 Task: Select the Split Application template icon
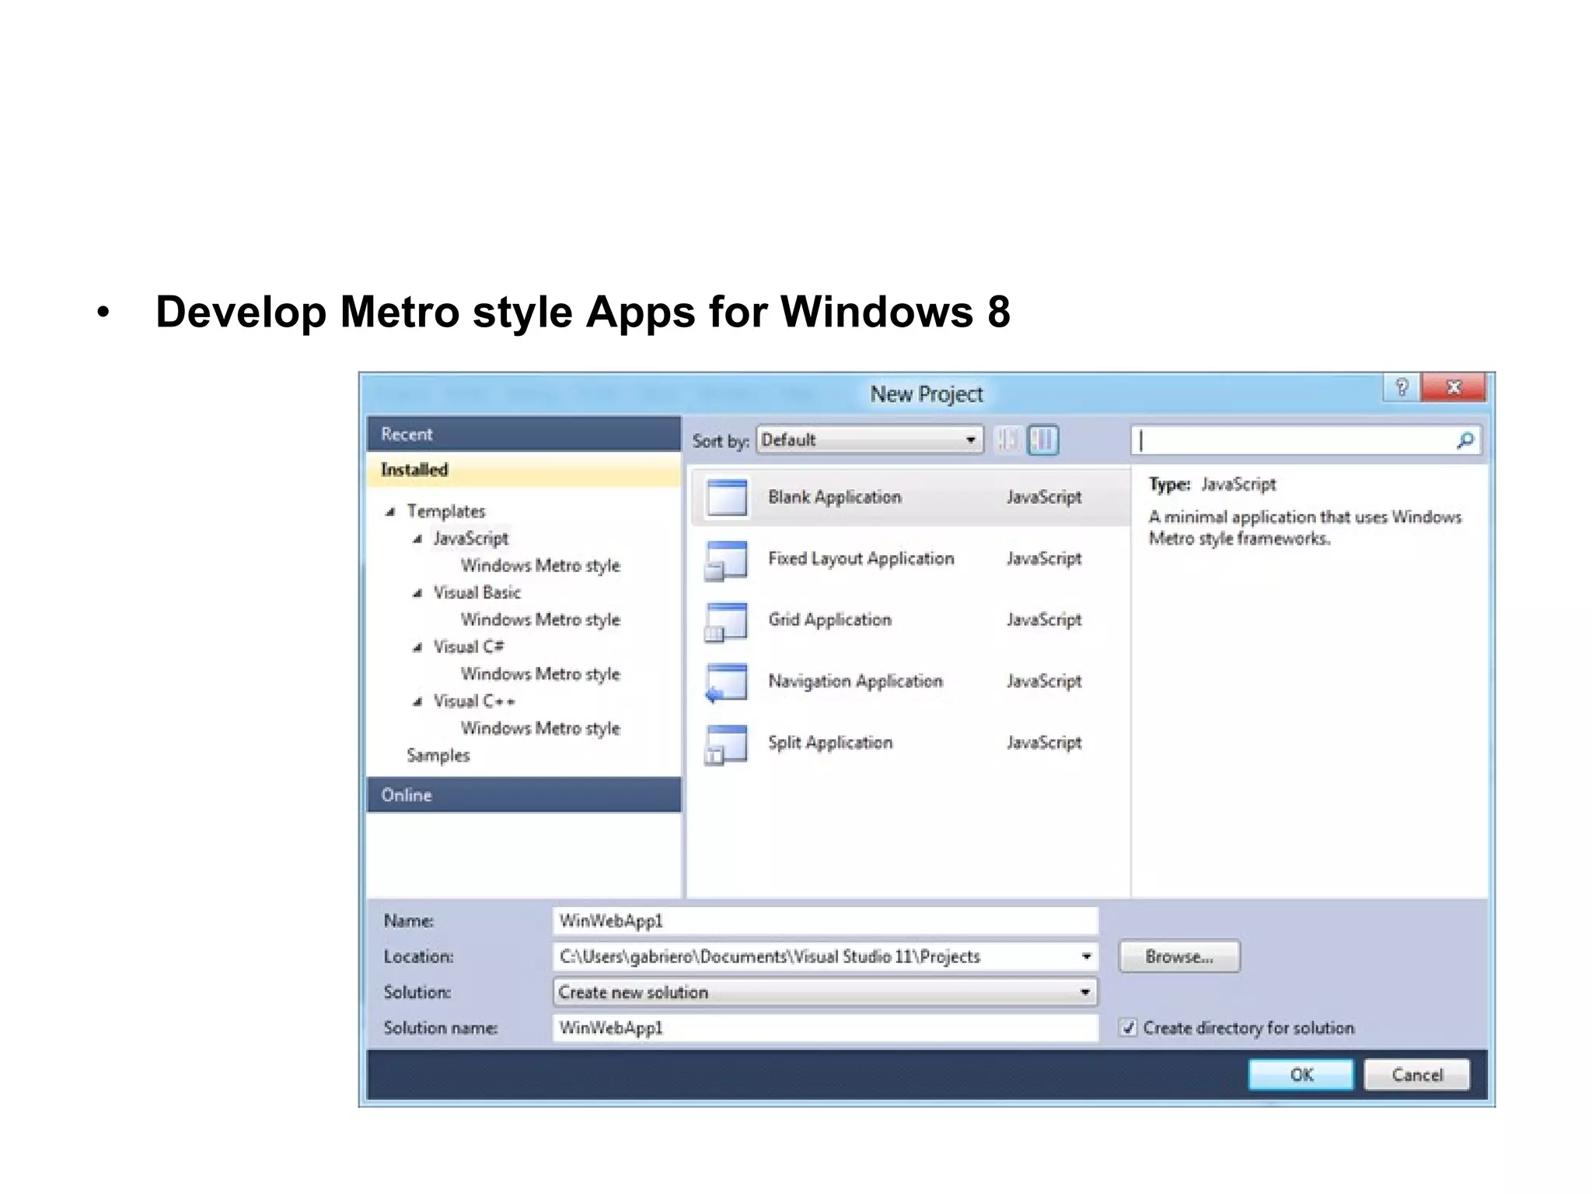[x=725, y=745]
